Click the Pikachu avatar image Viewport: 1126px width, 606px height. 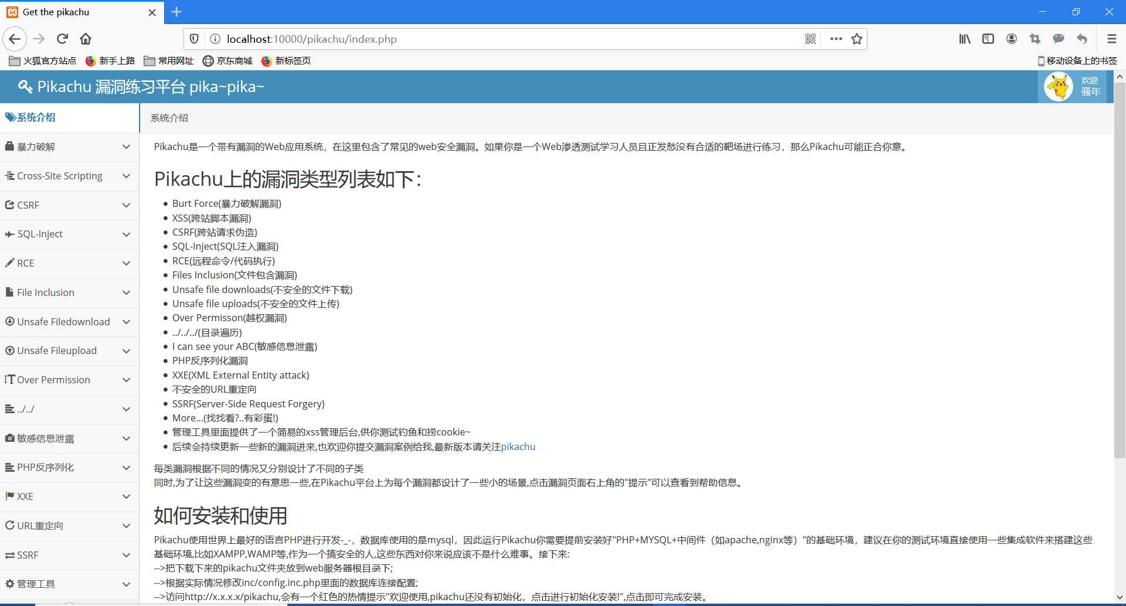1059,87
